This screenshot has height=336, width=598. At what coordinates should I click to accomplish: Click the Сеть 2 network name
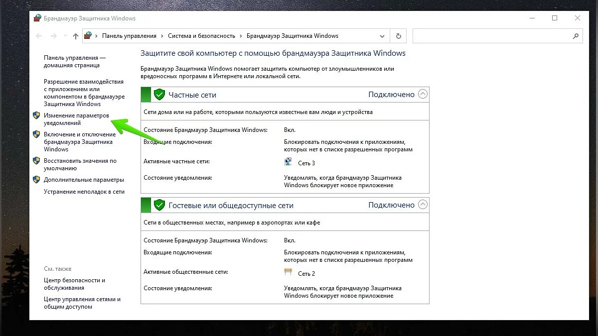(306, 274)
